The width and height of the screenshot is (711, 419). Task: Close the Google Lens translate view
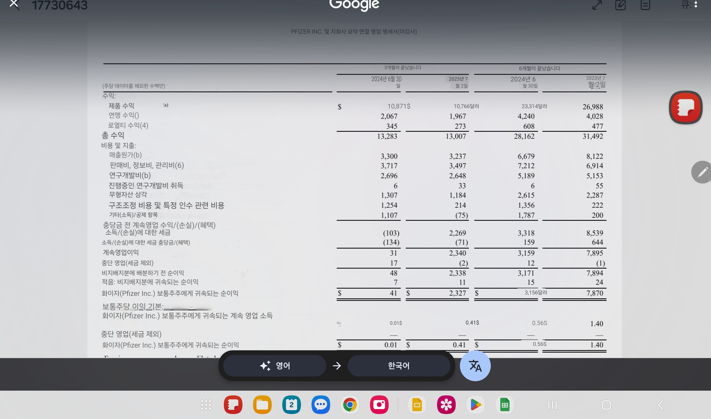click(14, 4)
